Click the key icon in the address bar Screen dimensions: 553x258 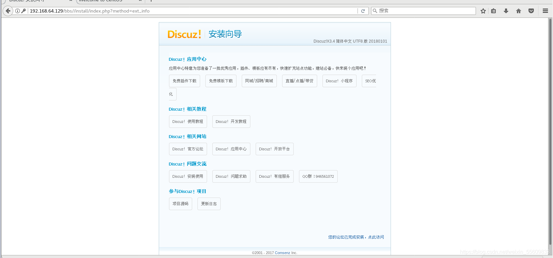coord(23,11)
